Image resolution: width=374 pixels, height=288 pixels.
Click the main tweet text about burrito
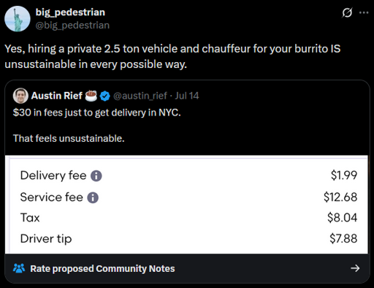pos(172,56)
